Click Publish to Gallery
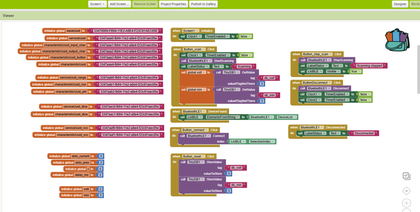Viewport: 420px width, 212px height. pyautogui.click(x=203, y=4)
